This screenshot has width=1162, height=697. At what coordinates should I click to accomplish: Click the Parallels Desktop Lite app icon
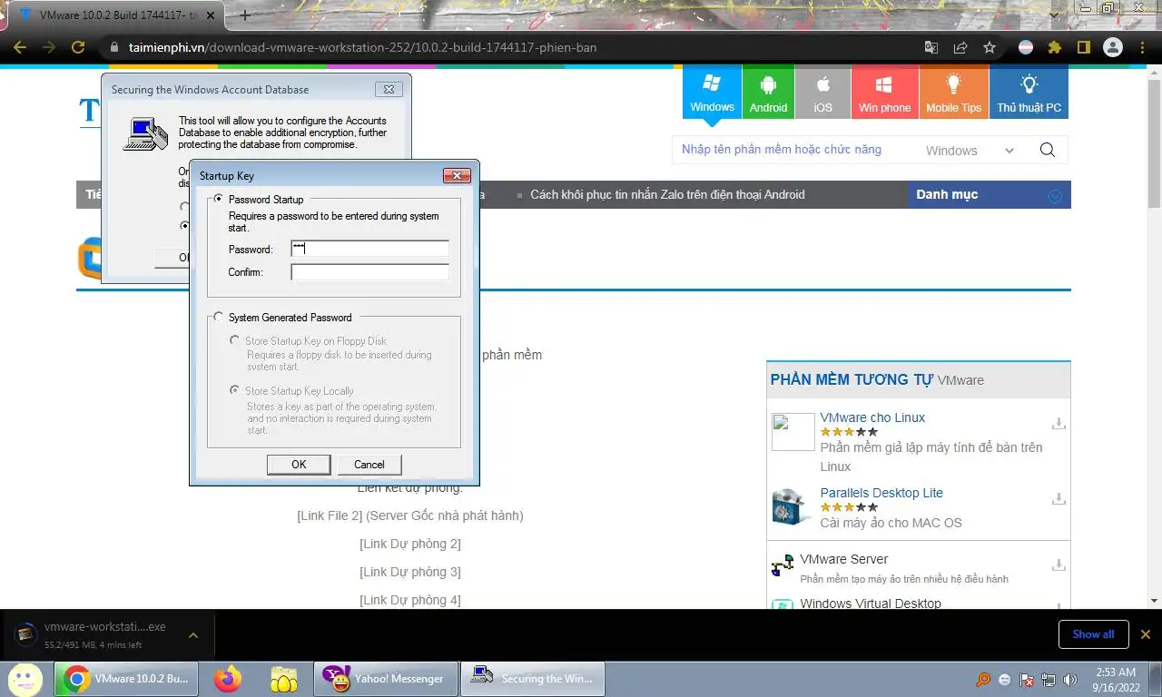[790, 506]
